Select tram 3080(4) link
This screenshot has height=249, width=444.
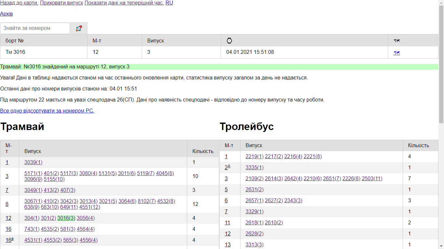point(88,173)
